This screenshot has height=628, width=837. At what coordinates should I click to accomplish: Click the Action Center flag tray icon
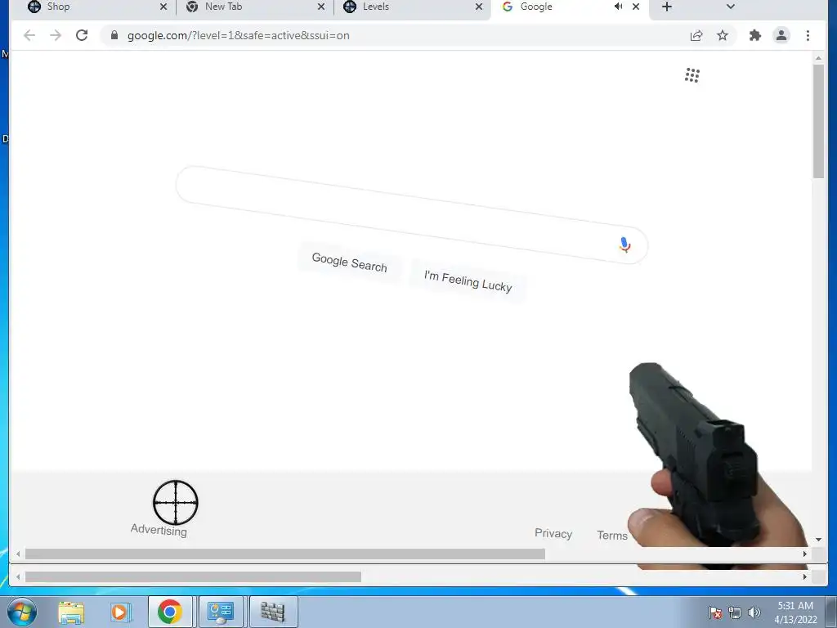tap(715, 612)
